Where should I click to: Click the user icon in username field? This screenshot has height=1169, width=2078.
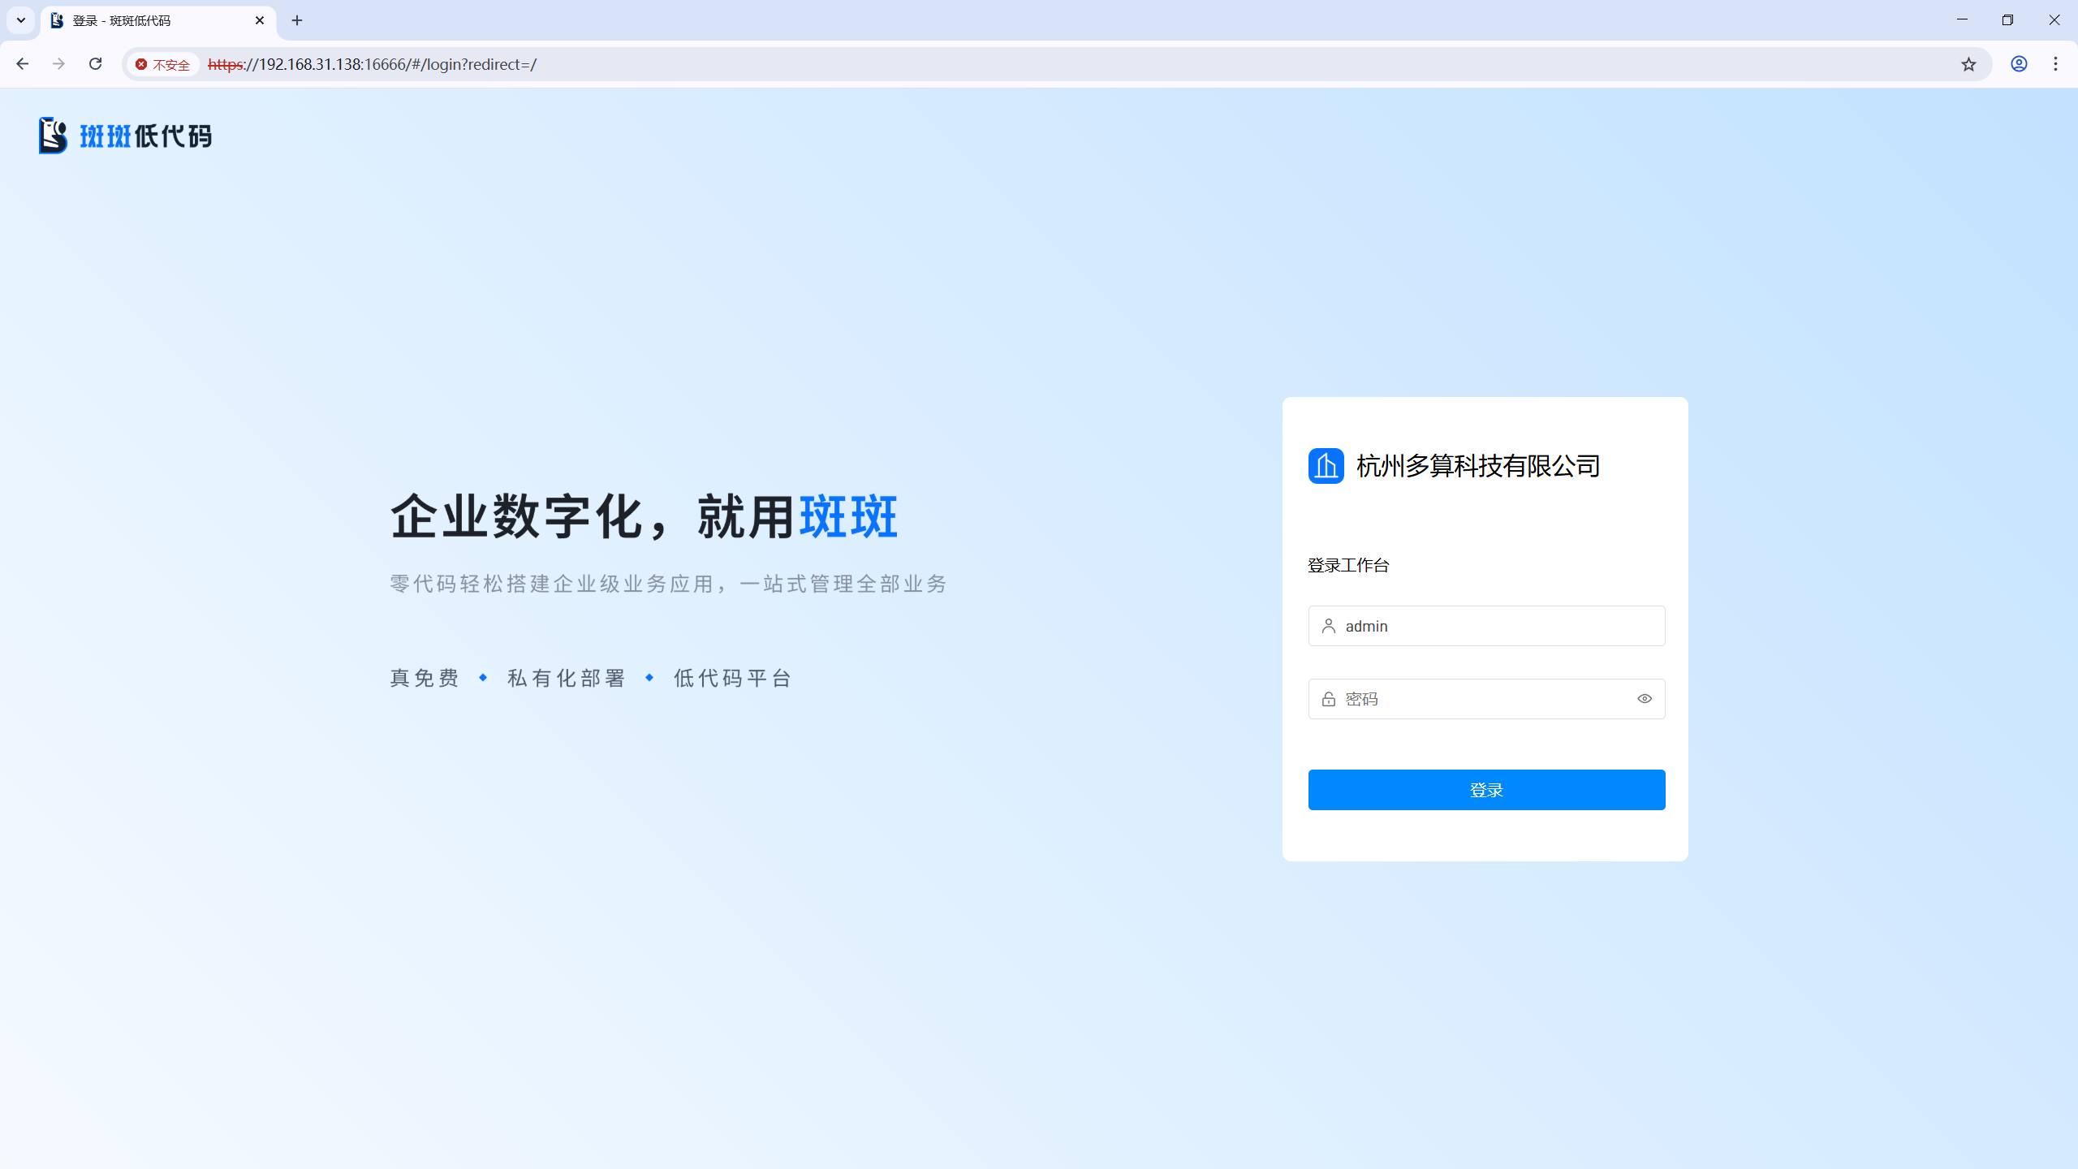1329,626
